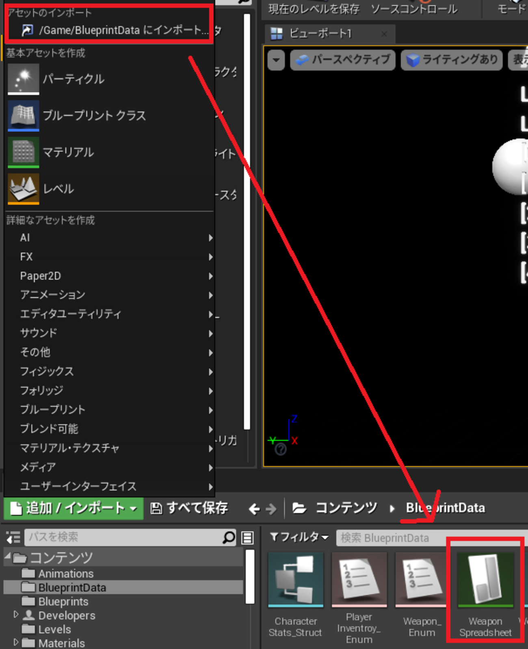Image resolution: width=528 pixels, height=649 pixels.
Task: Select the CharacterStats_Struct asset
Action: (x=296, y=595)
